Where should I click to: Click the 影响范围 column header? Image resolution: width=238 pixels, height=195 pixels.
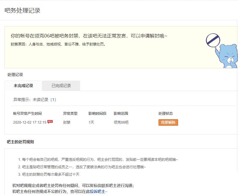click(x=121, y=114)
